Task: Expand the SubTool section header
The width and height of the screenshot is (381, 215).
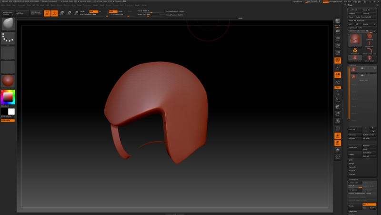Action: 353,65
